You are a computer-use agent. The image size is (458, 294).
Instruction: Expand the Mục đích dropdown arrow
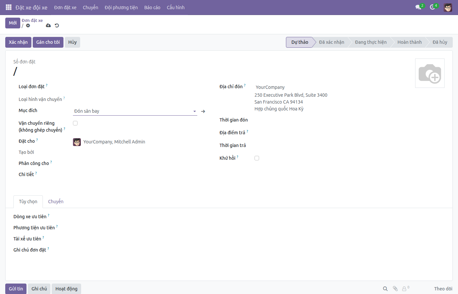coord(195,111)
